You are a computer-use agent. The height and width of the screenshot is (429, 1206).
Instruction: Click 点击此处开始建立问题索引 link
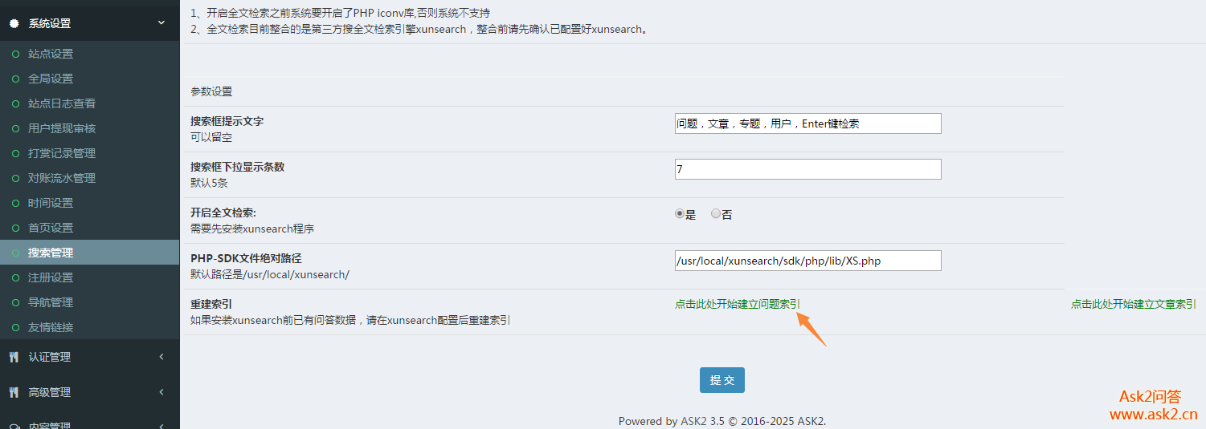[x=738, y=304]
